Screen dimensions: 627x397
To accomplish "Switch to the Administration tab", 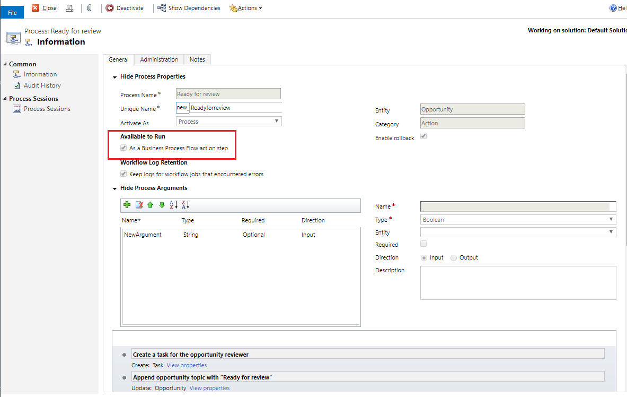I will point(159,59).
